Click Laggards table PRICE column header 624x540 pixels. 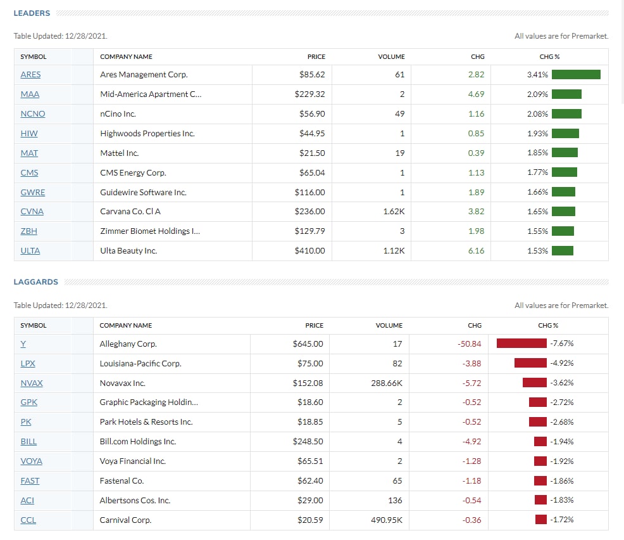(315, 325)
